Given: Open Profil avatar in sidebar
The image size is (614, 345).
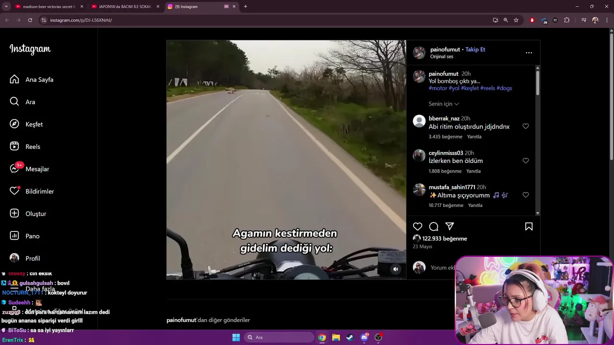Looking at the screenshot, I should point(14,258).
